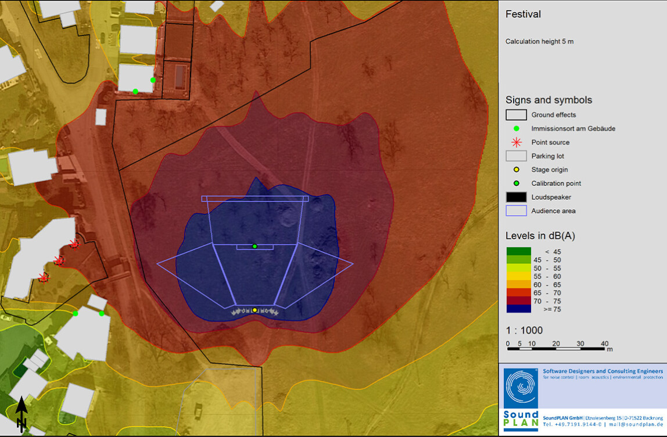667x437 pixels.
Task: Click the Festival title text
Action: coord(523,14)
